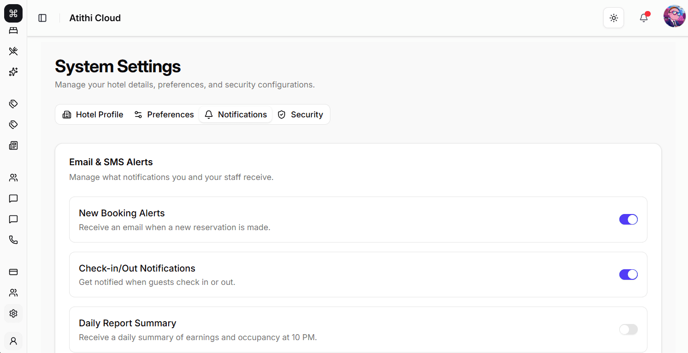Open the payments card icon in sidebar
The height and width of the screenshot is (353, 688).
tap(13, 272)
